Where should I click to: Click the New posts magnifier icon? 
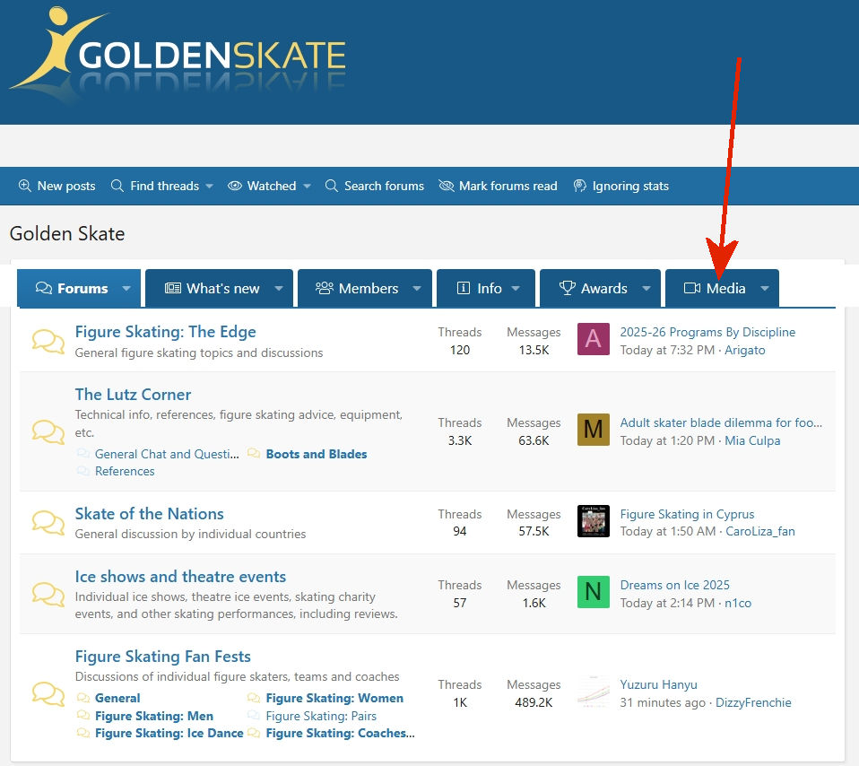tap(24, 186)
